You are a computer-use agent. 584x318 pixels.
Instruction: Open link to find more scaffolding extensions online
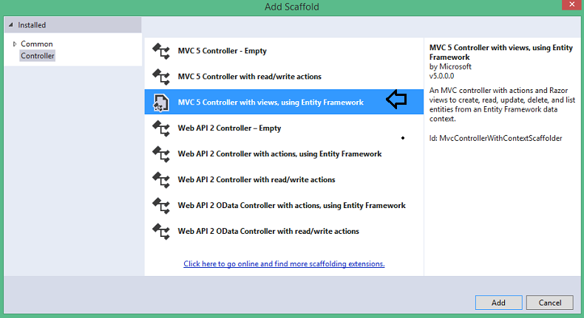click(284, 263)
